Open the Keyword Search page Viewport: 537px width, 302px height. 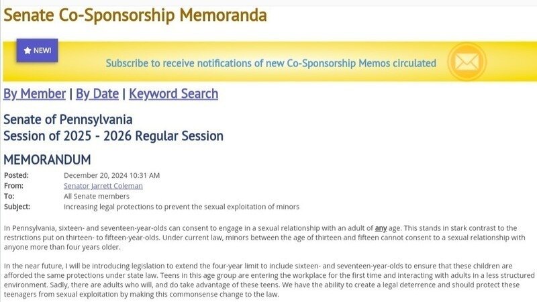point(173,94)
